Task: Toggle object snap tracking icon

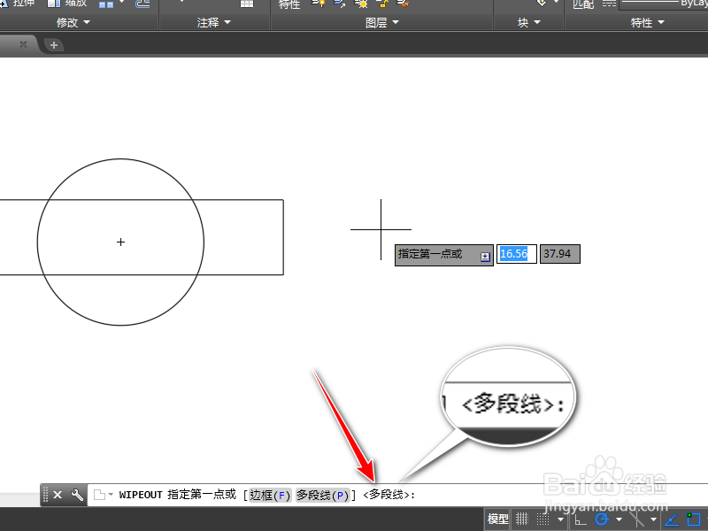Action: pyautogui.click(x=672, y=519)
